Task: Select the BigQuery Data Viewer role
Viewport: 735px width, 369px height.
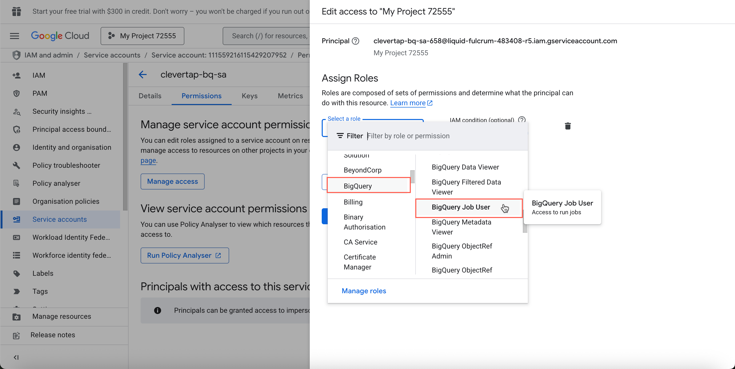Action: (x=465, y=167)
